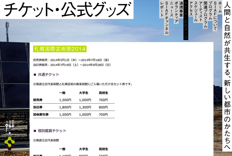Click the 札幌国際芸術祭2014 green heading

(x=59, y=49)
